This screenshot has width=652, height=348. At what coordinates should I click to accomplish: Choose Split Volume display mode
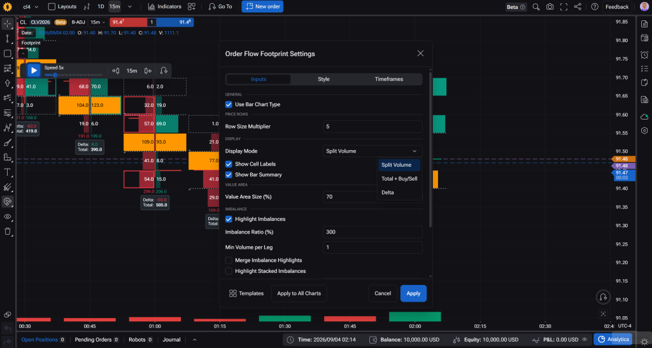pyautogui.click(x=399, y=165)
